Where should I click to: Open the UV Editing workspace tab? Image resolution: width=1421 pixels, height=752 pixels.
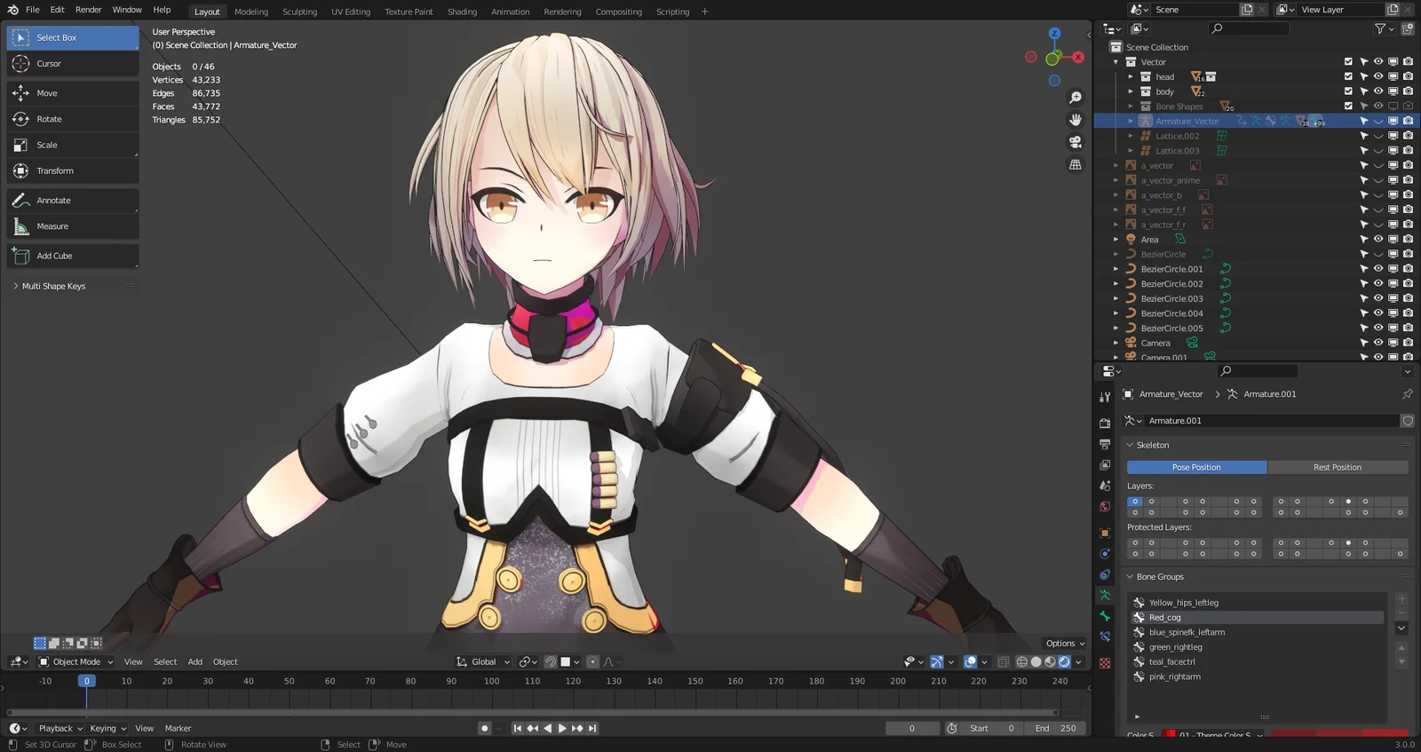coord(351,12)
